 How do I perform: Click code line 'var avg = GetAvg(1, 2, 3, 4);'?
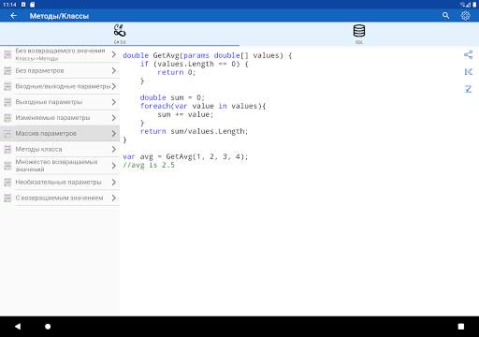coord(185,156)
